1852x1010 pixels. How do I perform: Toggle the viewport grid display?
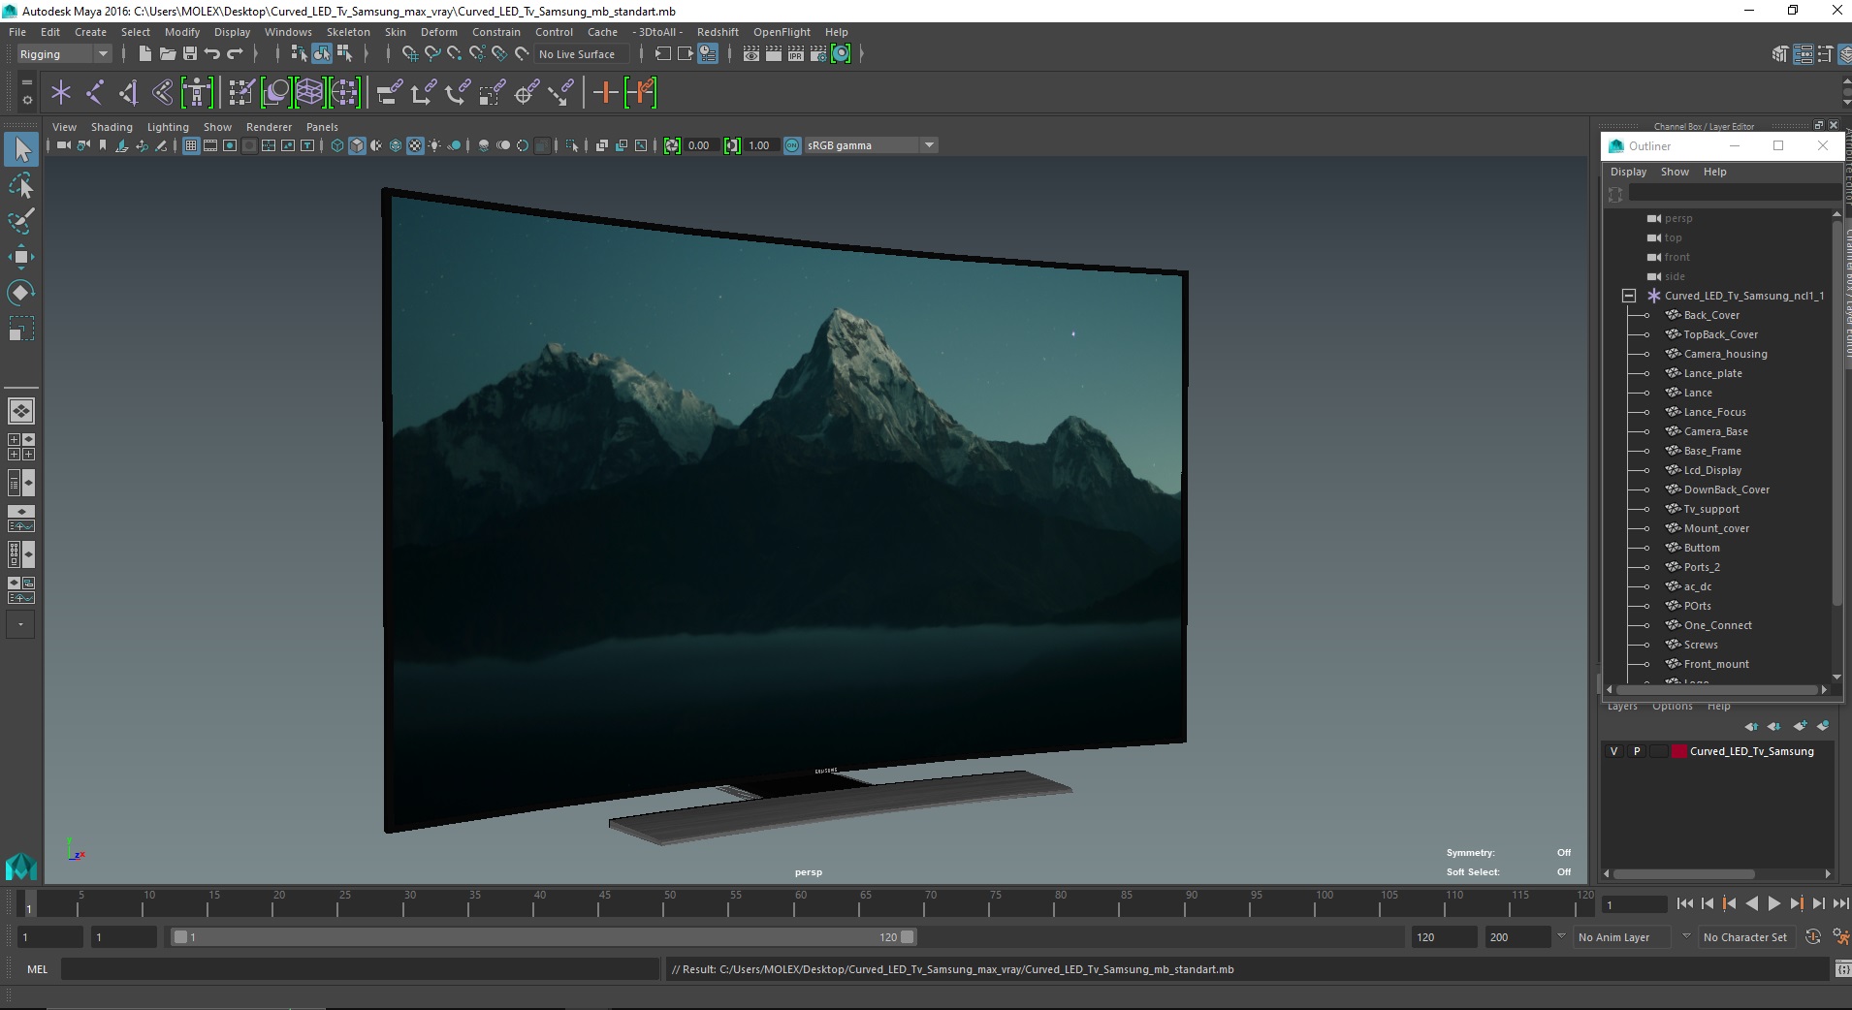point(191,145)
